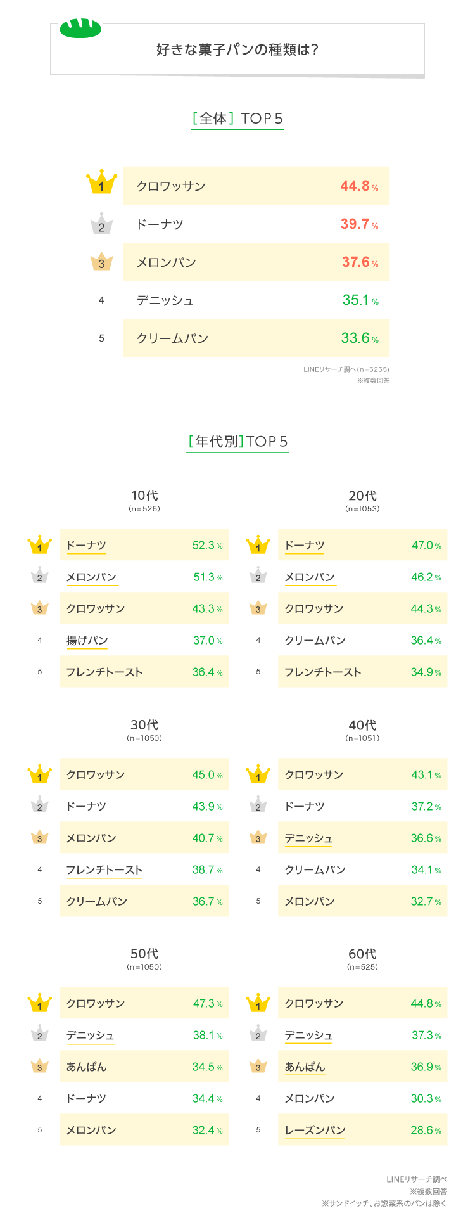Viewport: 475px width, 1225px height.
Task: Click the 50代 age group heading
Action: click(144, 954)
